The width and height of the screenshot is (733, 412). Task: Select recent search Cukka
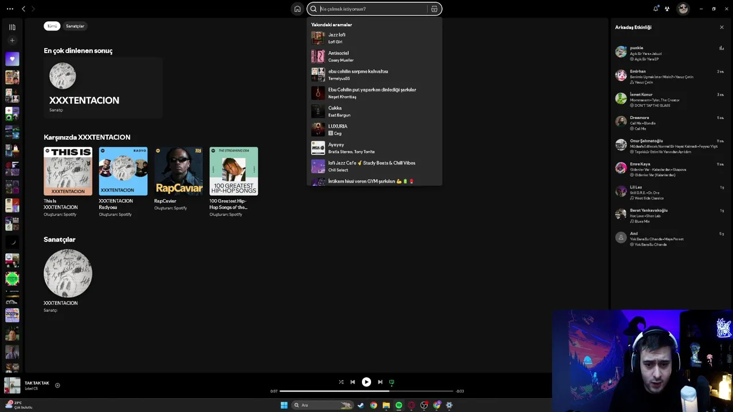pyautogui.click(x=374, y=111)
